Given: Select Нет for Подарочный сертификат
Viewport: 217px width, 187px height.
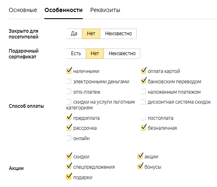Looking at the screenshot, I should 95,53.
